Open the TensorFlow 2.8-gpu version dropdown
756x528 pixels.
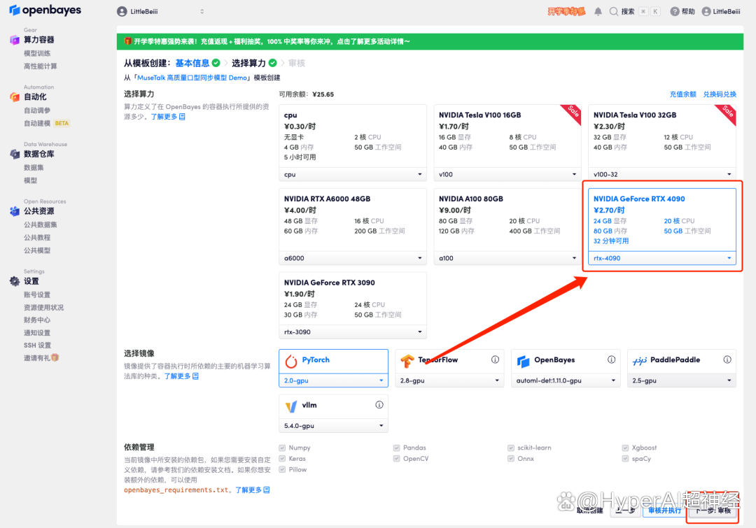[449, 381]
